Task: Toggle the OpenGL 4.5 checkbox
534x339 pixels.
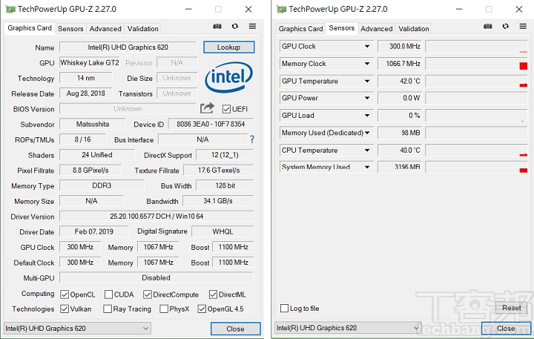Action: pos(202,309)
